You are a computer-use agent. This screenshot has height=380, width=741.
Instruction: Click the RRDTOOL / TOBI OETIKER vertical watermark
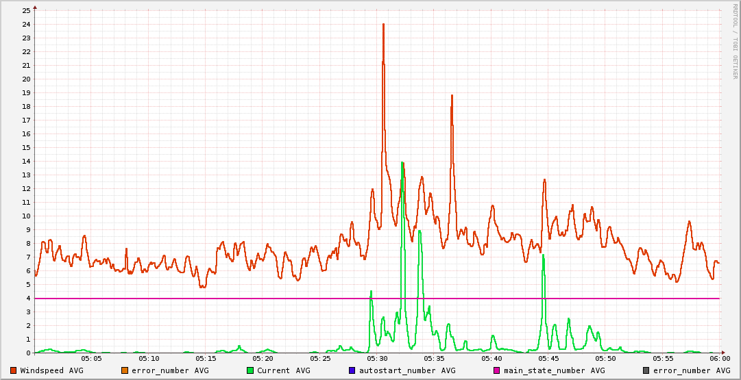coord(735,41)
